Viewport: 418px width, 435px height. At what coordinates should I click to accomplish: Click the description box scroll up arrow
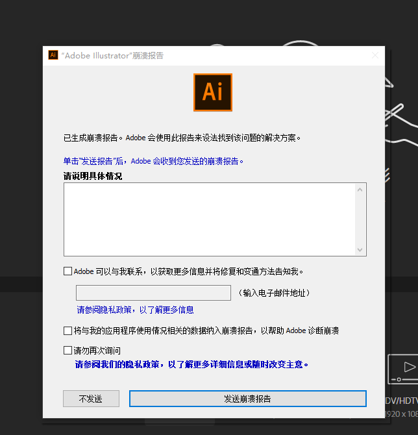360,190
